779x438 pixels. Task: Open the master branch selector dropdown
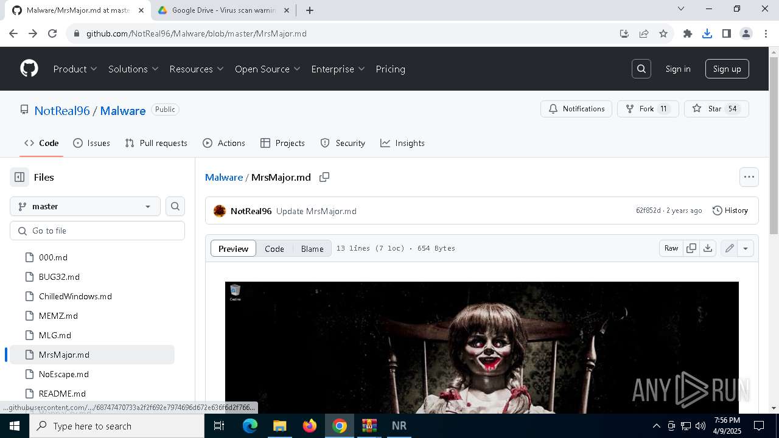[x=85, y=206]
